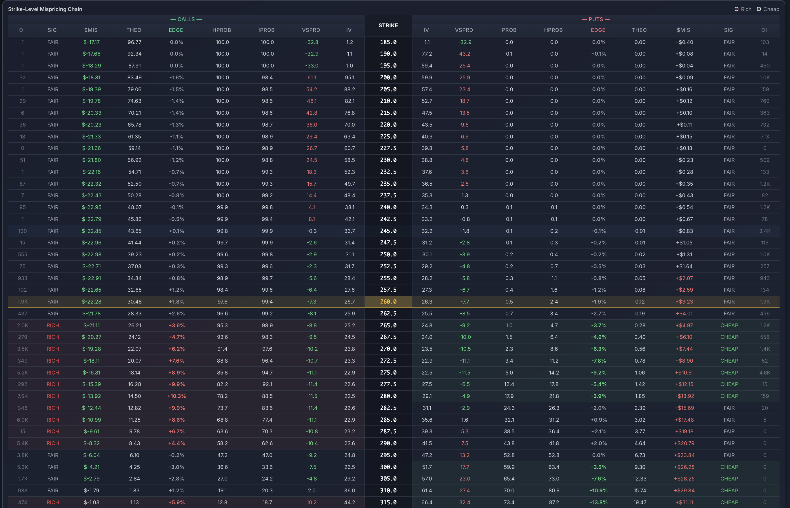Select the 280.0 strike row
This screenshot has height=508, width=790.
(x=388, y=396)
